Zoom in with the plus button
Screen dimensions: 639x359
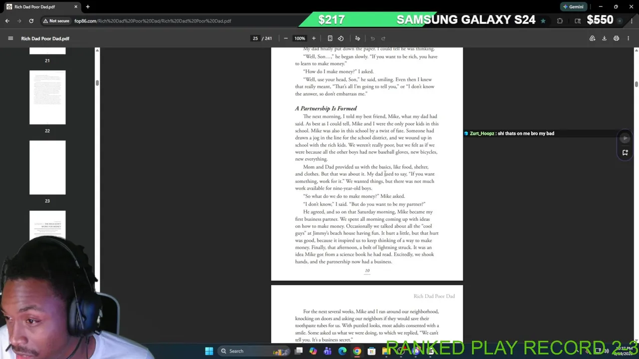coord(314,38)
